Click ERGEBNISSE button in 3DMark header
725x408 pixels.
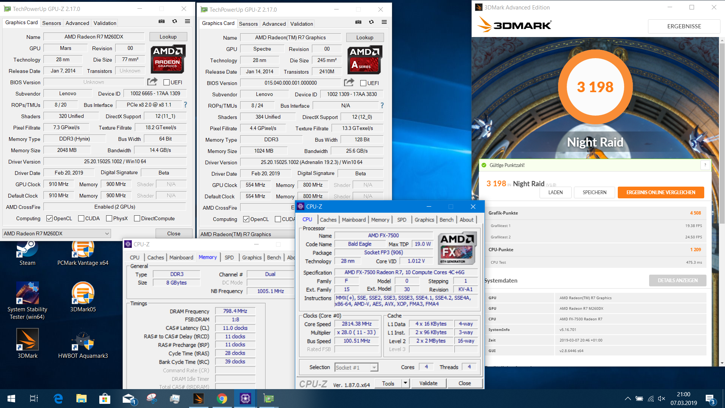684,26
